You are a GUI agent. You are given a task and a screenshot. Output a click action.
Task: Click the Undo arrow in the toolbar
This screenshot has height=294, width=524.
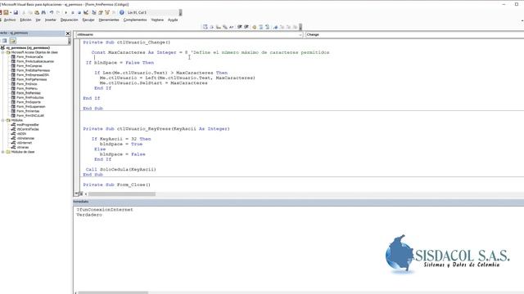(x=52, y=12)
